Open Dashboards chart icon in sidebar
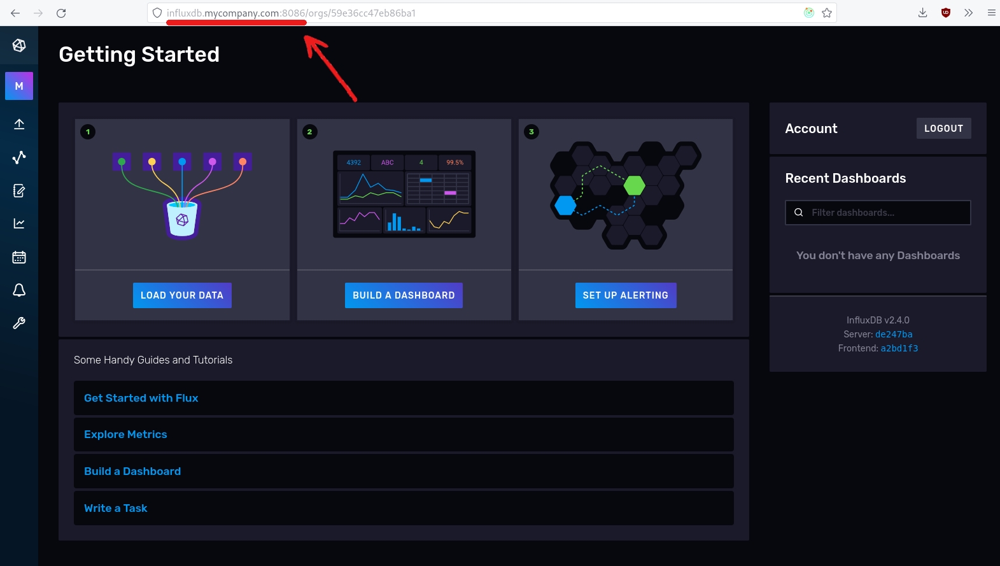Viewport: 1000px width, 566px height. 19,223
